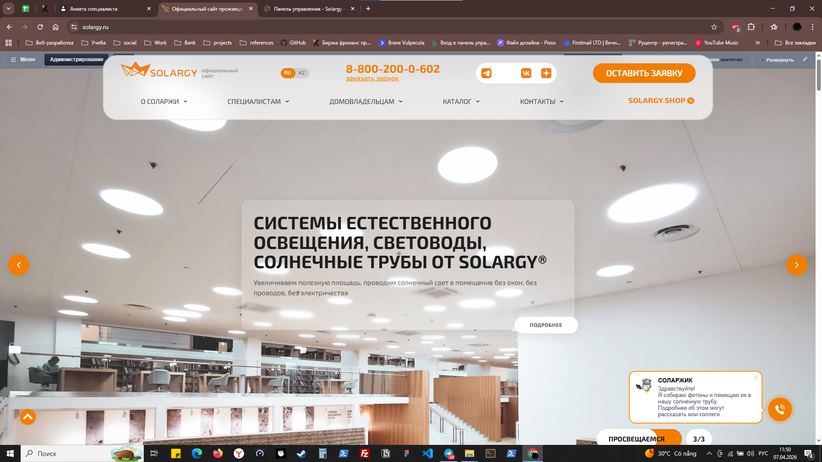Expand the КАТАЛОГ dropdown menu
Image resolution: width=822 pixels, height=462 pixels.
click(x=461, y=101)
